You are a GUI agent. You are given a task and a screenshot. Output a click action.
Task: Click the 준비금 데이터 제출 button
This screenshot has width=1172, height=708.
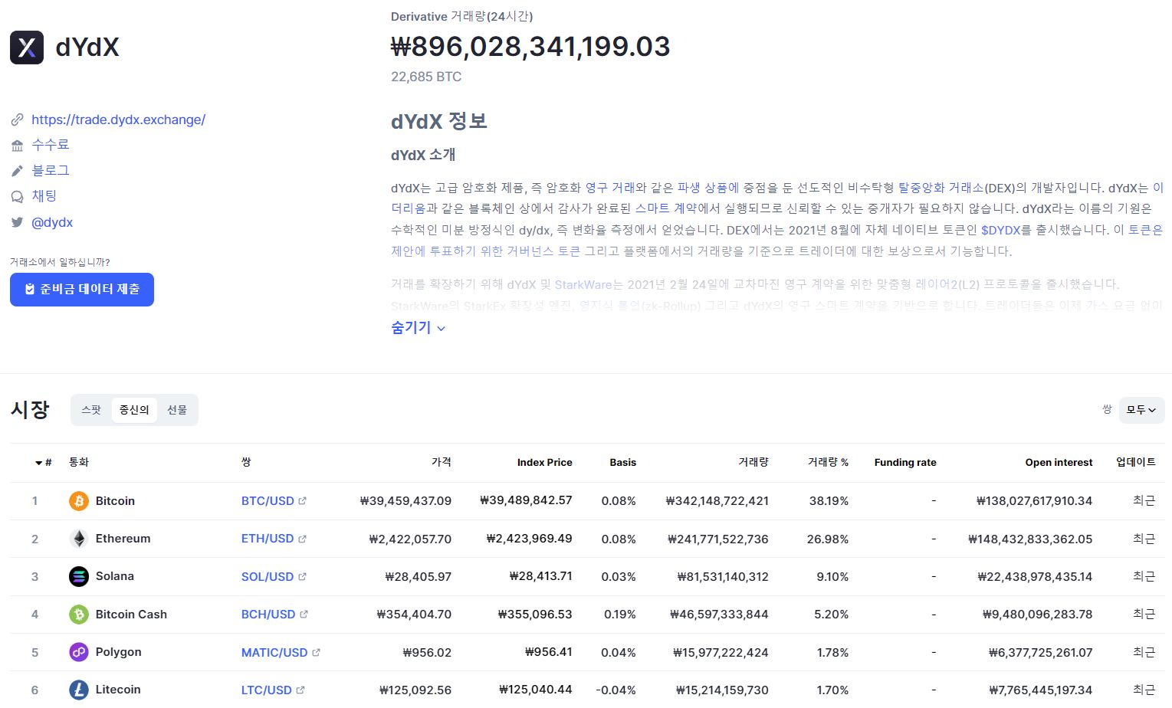(82, 290)
